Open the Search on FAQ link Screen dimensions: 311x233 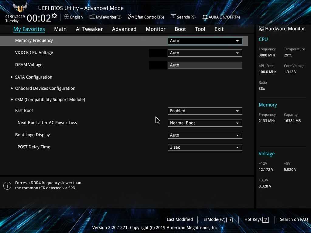pyautogui.click(x=294, y=219)
